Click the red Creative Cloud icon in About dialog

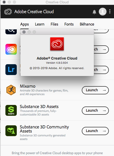57,44
